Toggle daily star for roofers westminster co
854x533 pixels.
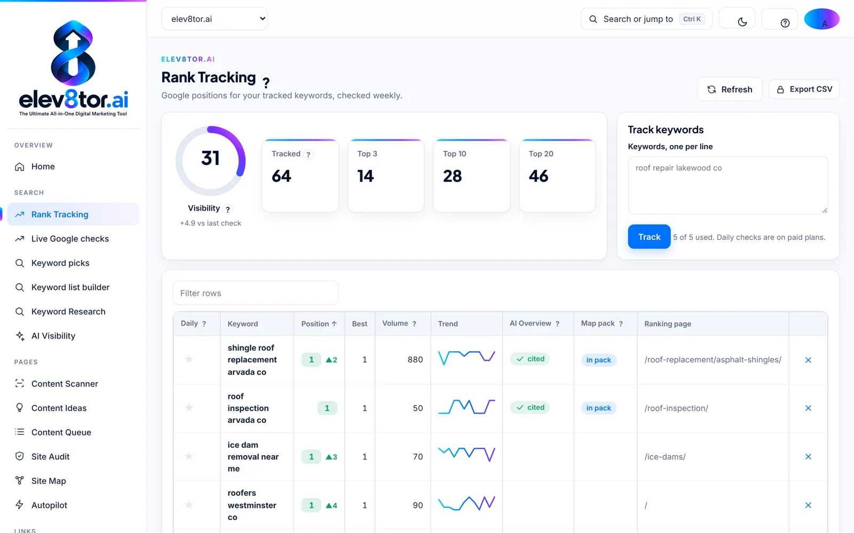(x=189, y=505)
